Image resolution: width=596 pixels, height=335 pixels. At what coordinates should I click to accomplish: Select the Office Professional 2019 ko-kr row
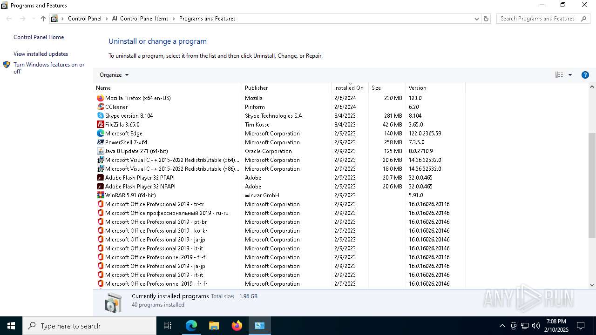(x=279, y=231)
